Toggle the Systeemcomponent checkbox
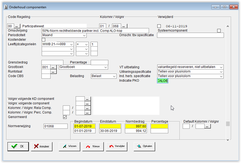The width and height of the screenshot is (241, 163). [219, 31]
